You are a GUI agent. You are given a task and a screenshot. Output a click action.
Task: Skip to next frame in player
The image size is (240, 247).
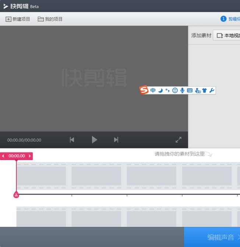click(116, 140)
